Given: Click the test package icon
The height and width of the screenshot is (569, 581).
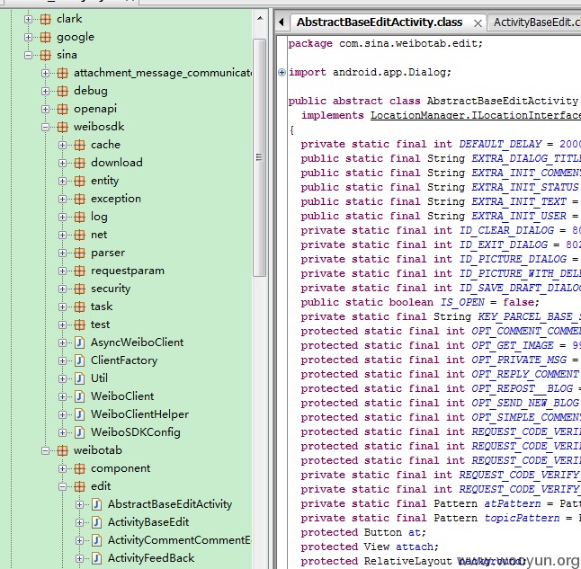Looking at the screenshot, I should tap(79, 325).
